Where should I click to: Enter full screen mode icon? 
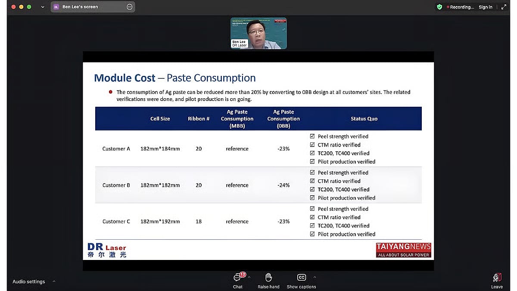click(504, 7)
